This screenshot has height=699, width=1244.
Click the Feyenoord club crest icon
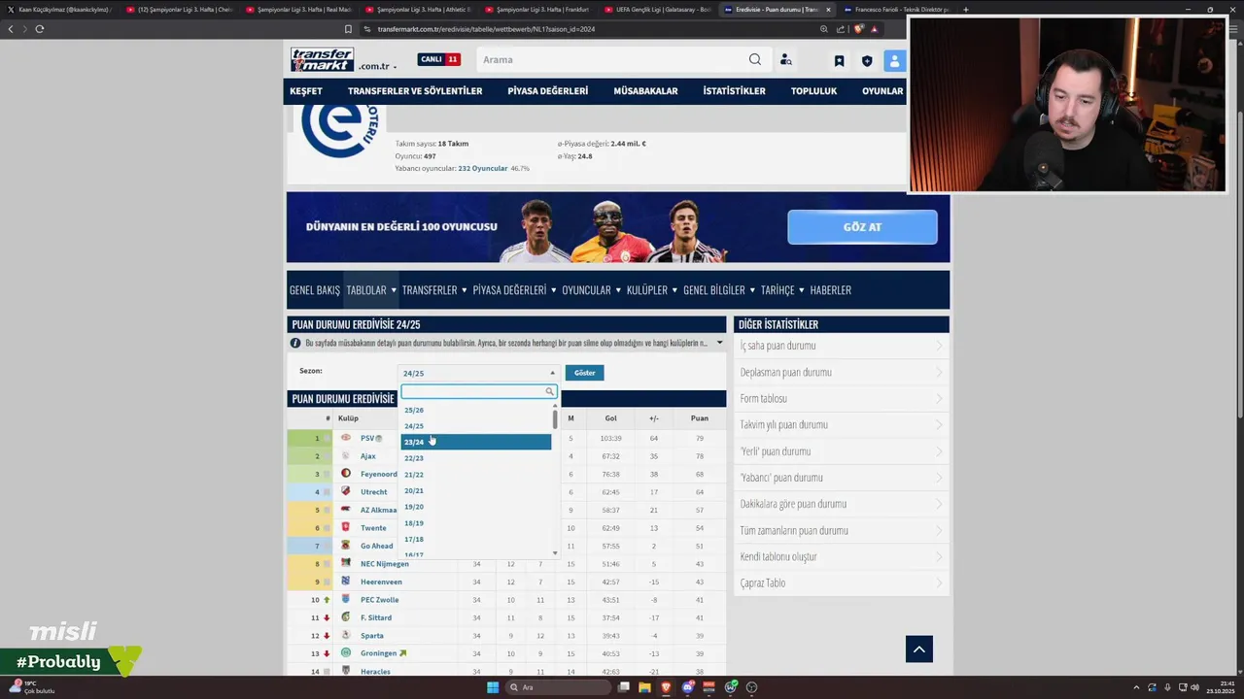click(345, 474)
